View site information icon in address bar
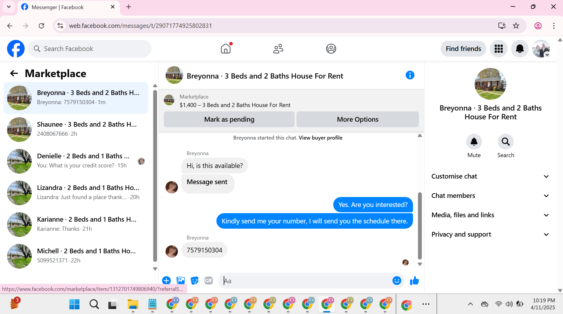This screenshot has height=314, width=563. click(x=60, y=26)
